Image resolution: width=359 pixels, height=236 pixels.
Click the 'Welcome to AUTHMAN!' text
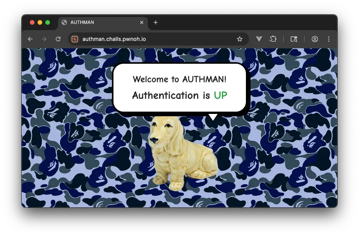[x=180, y=79]
